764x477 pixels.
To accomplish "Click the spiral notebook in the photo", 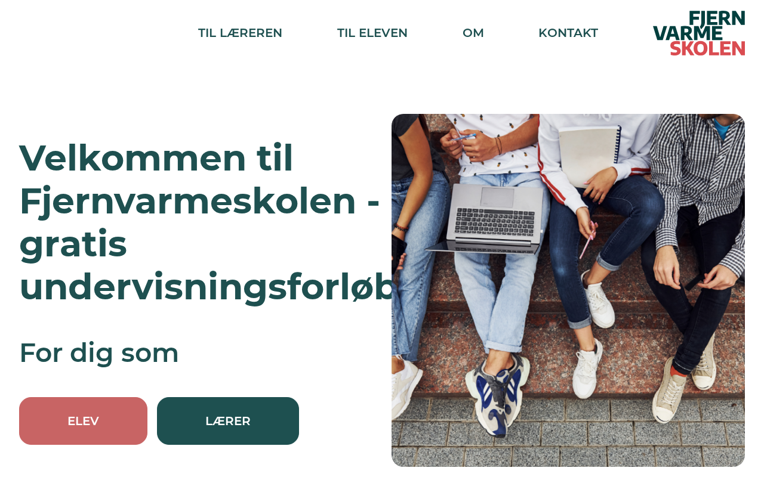I will pyautogui.click(x=589, y=155).
